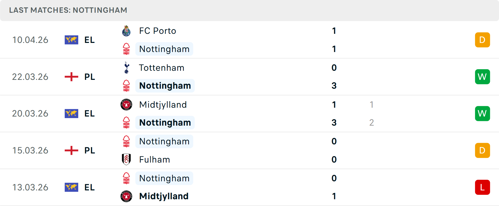Select the loss badge for 13.03.26 match
The width and height of the screenshot is (499, 206).
[482, 187]
